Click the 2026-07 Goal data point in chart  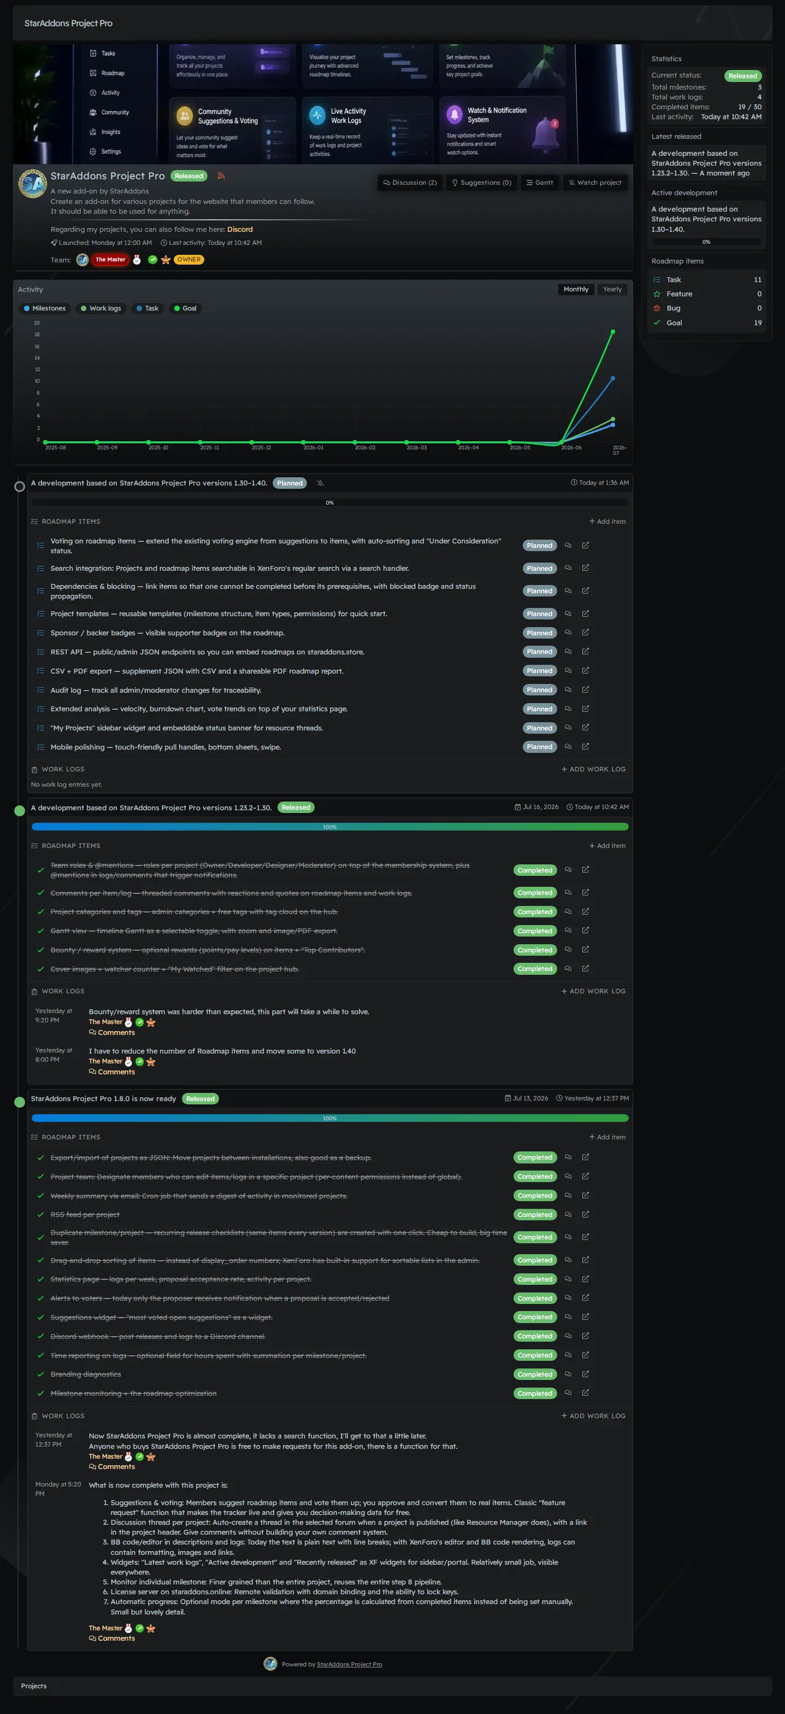(x=613, y=331)
